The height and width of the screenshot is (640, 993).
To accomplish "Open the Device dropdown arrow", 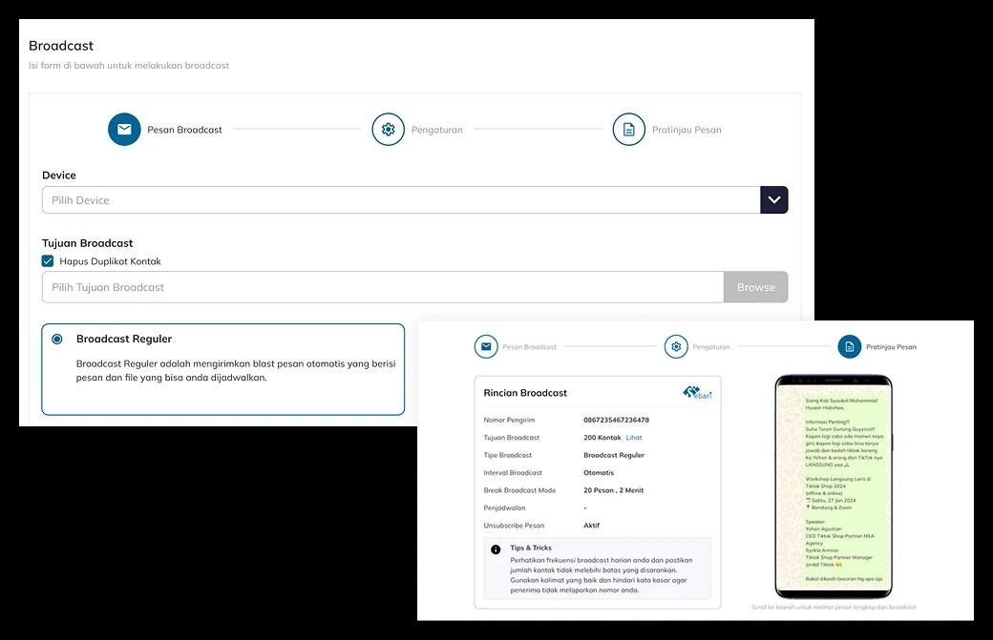I will click(773, 200).
